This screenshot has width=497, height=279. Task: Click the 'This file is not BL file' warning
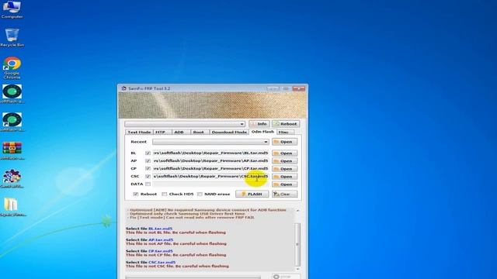[x=176, y=232]
